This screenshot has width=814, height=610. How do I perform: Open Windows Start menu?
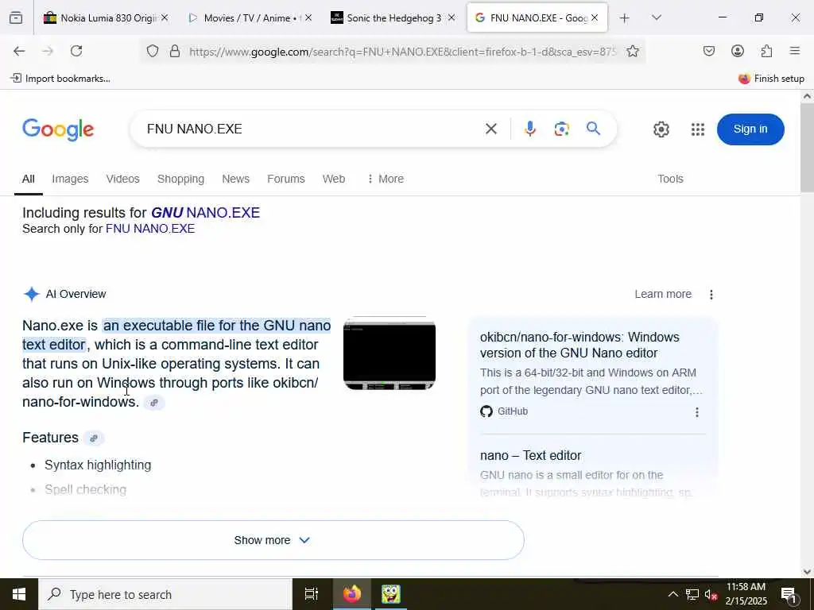tap(19, 594)
